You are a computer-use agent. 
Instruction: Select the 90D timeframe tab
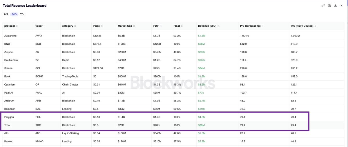point(14,14)
